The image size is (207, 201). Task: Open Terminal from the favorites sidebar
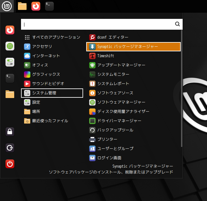pos(10,78)
